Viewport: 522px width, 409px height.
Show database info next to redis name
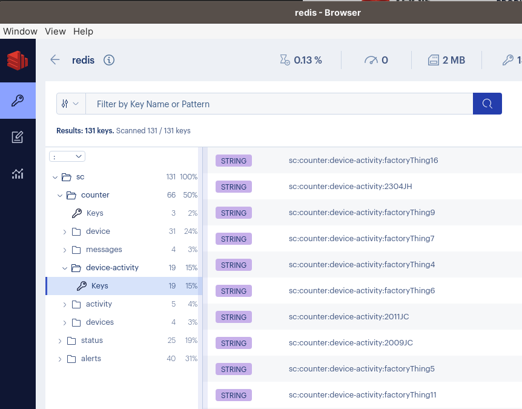[x=109, y=60]
